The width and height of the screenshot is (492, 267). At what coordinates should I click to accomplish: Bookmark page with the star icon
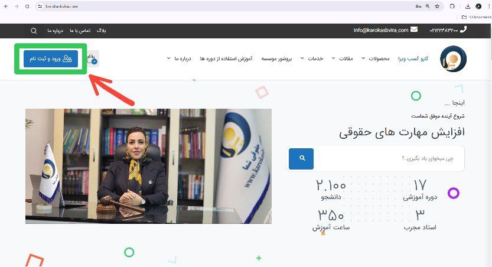(x=437, y=6)
